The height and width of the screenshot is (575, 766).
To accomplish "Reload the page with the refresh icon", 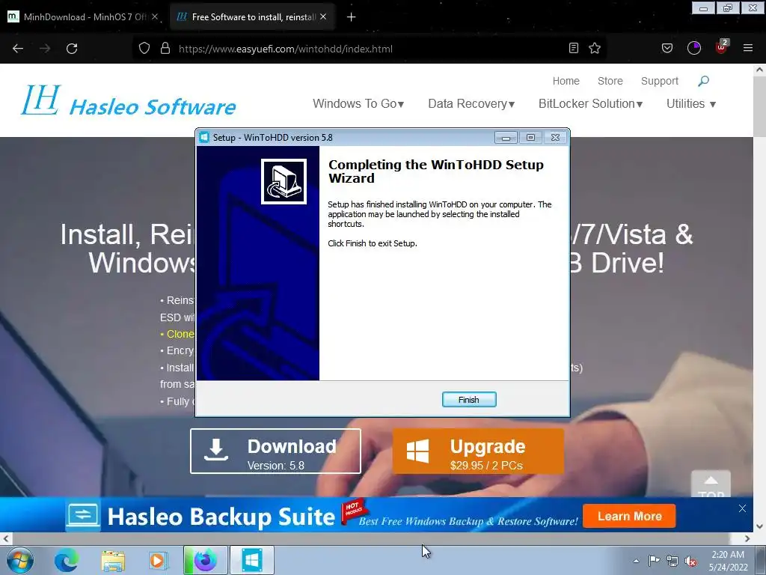I will pos(72,49).
